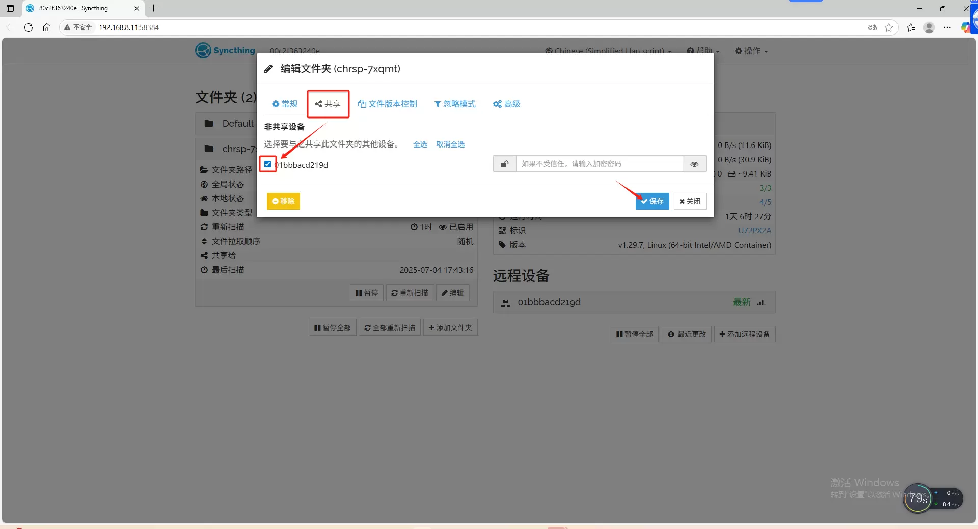Open browser settings and more menu
Viewport: 978px width, 529px height.
(x=947, y=27)
